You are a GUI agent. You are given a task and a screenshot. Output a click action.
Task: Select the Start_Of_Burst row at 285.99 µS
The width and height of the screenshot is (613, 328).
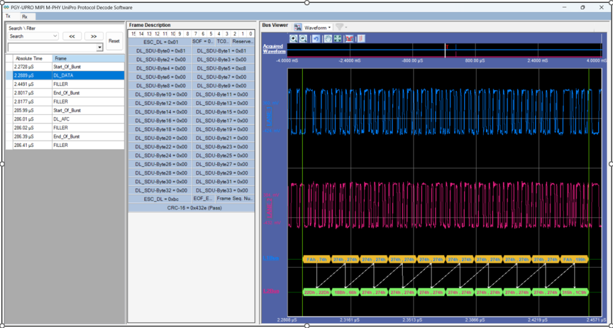coord(65,111)
